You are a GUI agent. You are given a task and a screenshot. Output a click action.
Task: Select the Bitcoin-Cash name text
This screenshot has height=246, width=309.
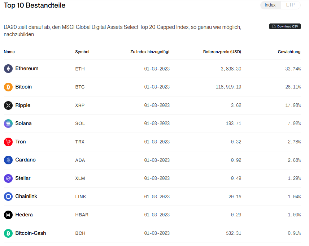tap(31, 233)
